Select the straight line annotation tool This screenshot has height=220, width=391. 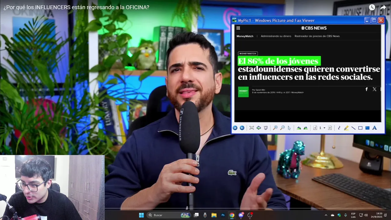[x=353, y=128]
